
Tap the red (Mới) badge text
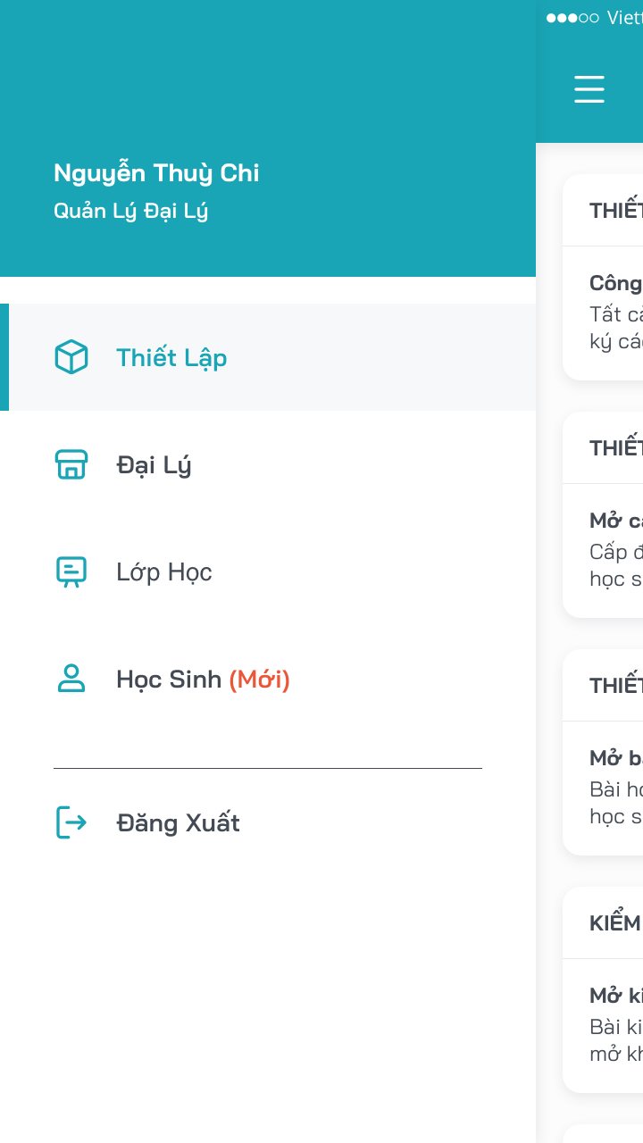260,679
